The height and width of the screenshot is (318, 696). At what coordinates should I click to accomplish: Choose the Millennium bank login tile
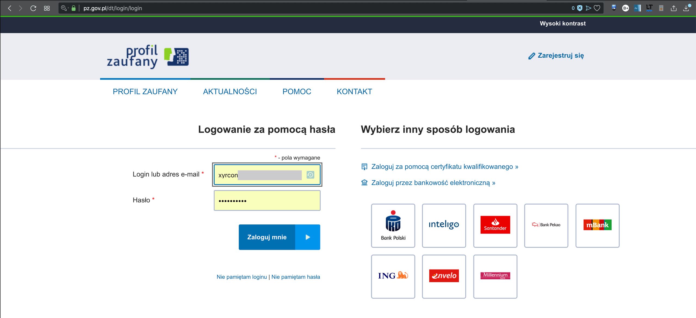click(x=495, y=276)
